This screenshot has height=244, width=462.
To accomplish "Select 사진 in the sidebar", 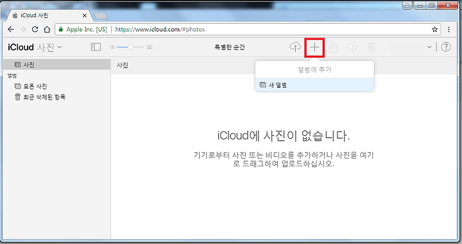I will (x=57, y=65).
